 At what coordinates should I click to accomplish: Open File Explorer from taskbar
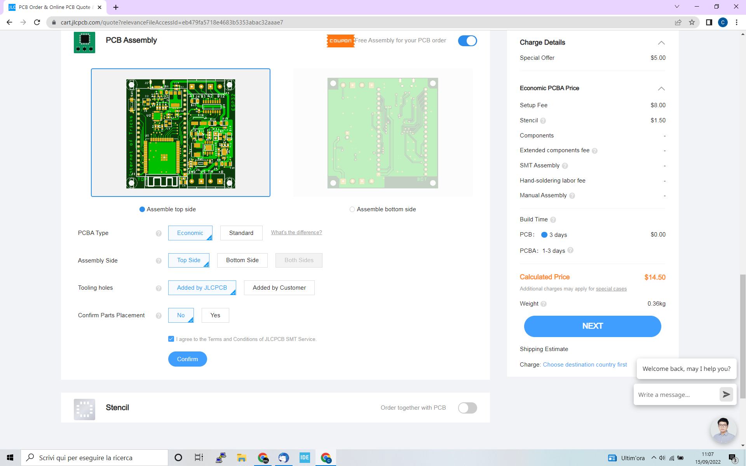(x=242, y=458)
